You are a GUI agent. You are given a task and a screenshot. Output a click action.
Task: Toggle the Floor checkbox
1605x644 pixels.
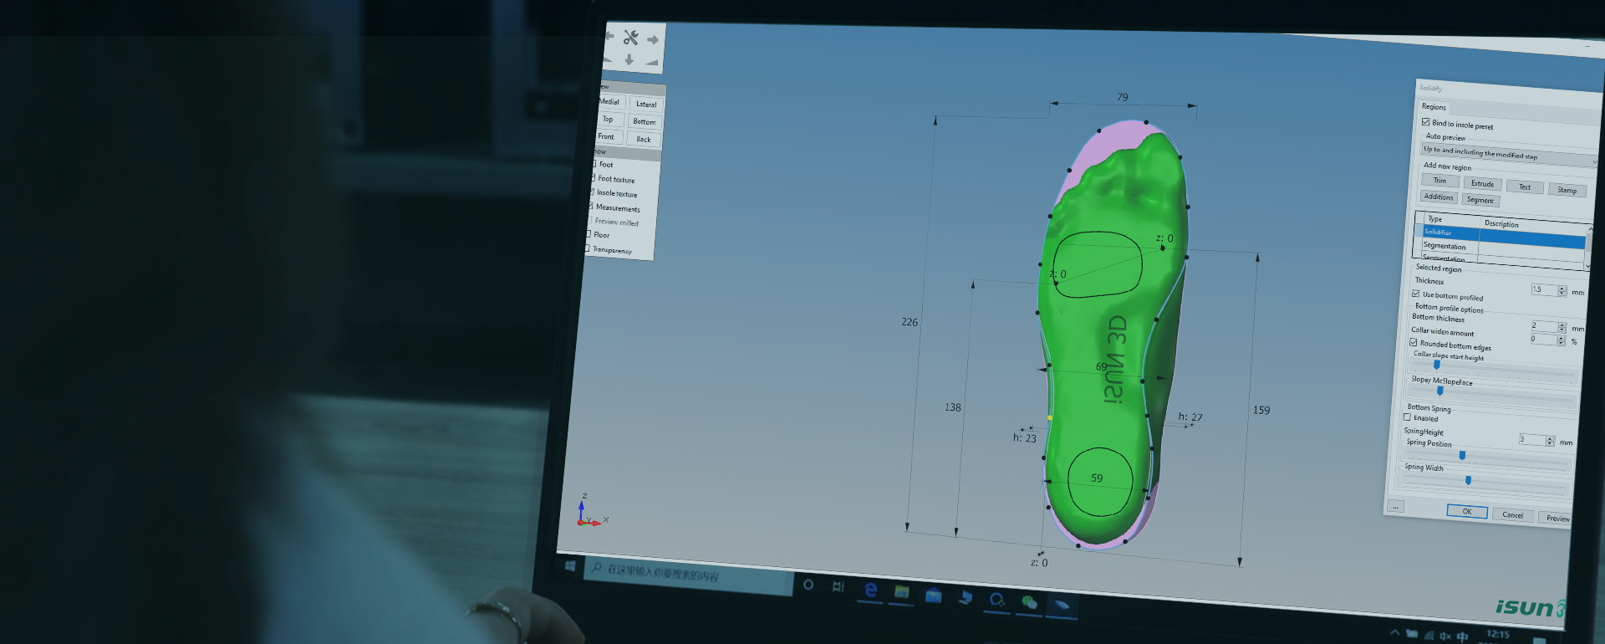point(589,233)
